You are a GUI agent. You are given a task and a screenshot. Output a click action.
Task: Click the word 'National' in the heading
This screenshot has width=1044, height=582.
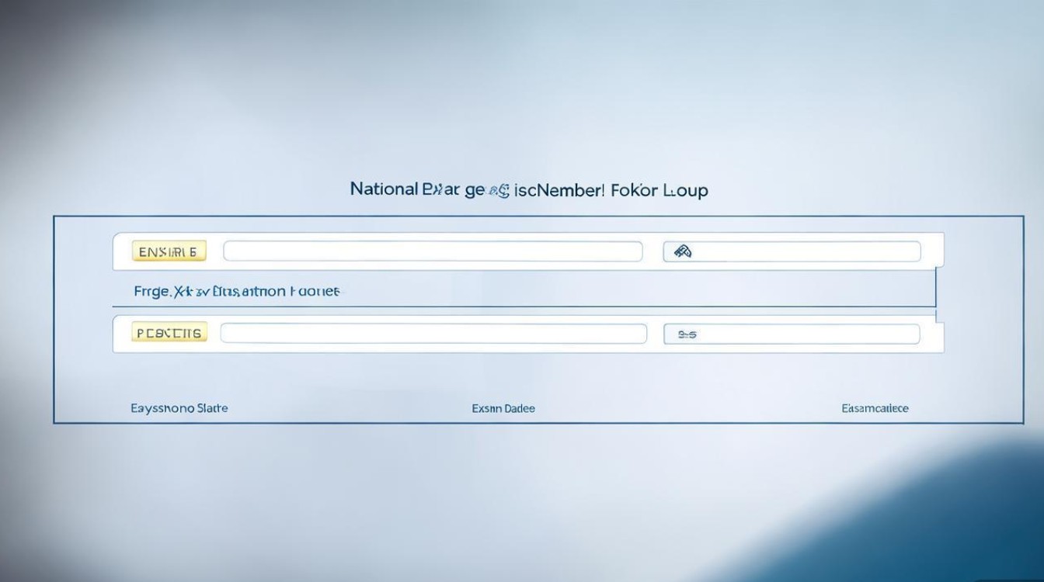point(383,189)
